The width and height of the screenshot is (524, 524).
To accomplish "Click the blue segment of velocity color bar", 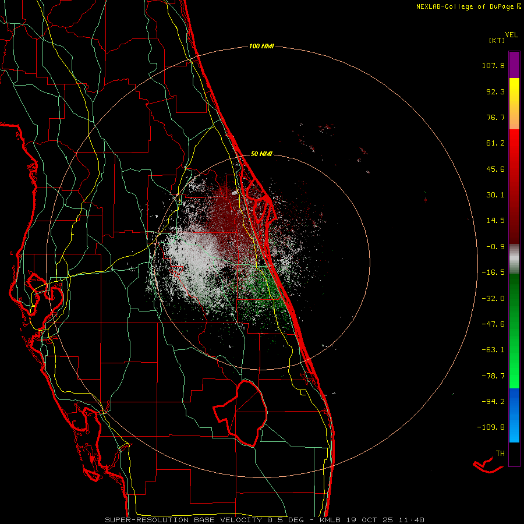I will pos(514,415).
